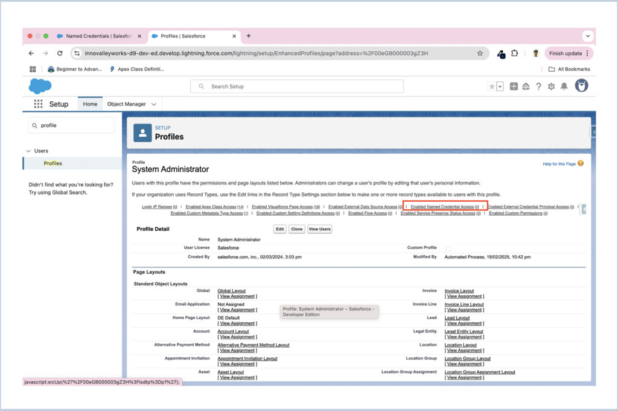Toggle the Custom Profile checkbox

[x=448, y=248]
